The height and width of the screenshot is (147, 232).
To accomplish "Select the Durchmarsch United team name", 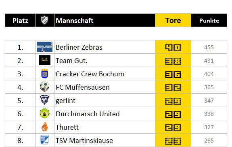I will 88,114.
